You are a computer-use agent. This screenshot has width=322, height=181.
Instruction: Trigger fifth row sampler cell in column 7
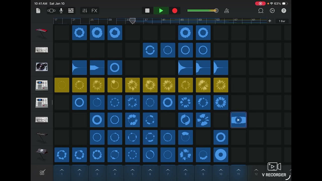(168, 103)
